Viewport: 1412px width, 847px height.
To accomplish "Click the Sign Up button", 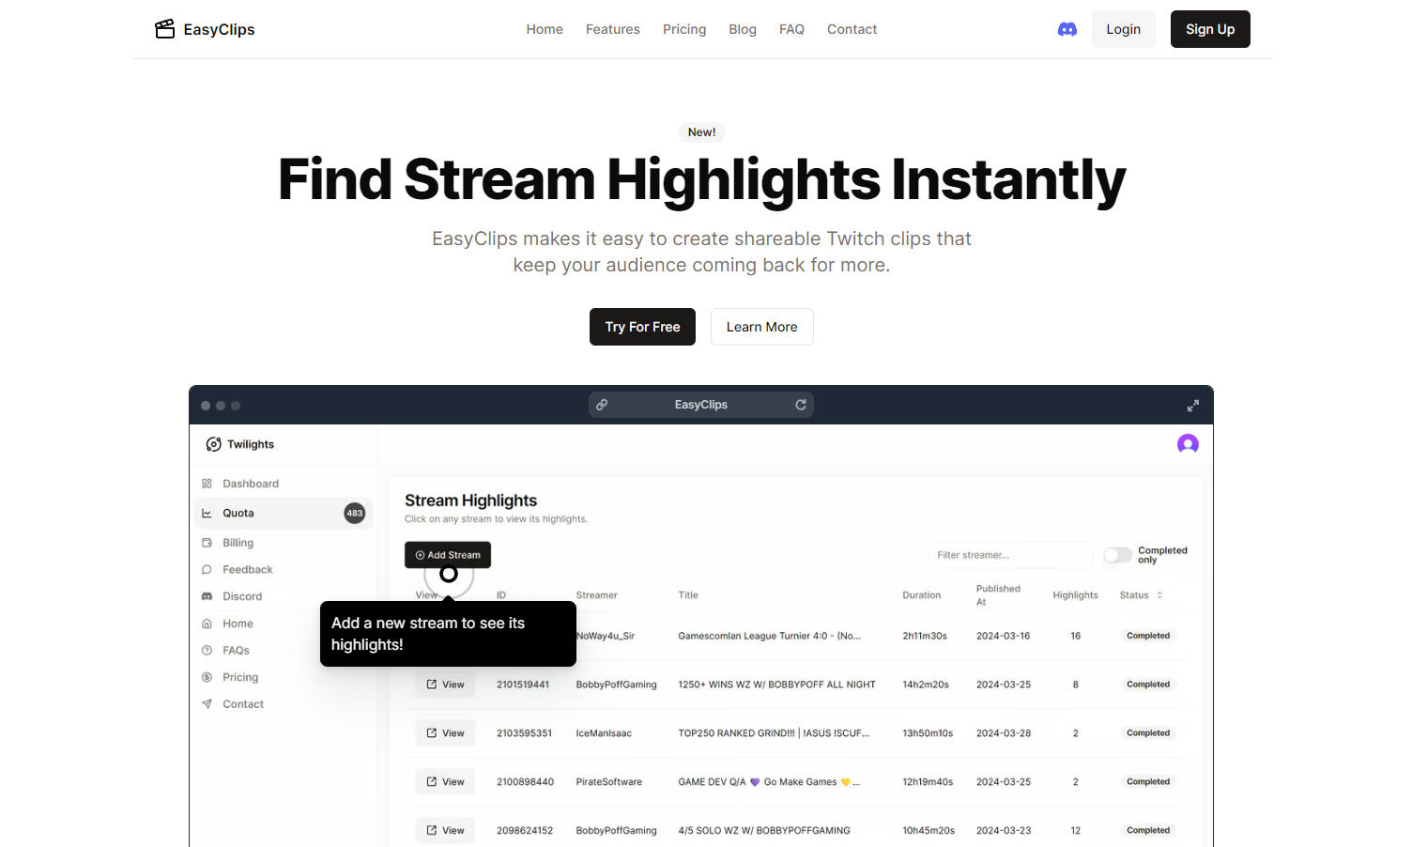I will [x=1209, y=29].
